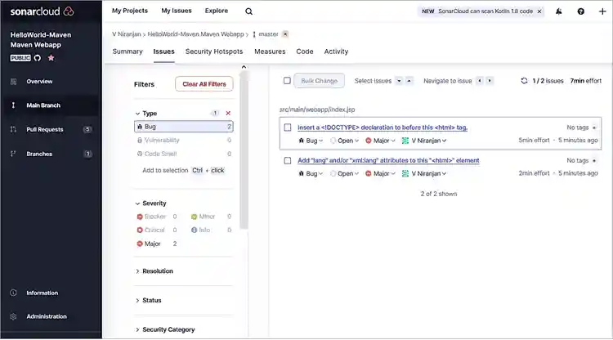Open Information in the sidebar
Viewport: 613px width, 340px height.
(42, 293)
